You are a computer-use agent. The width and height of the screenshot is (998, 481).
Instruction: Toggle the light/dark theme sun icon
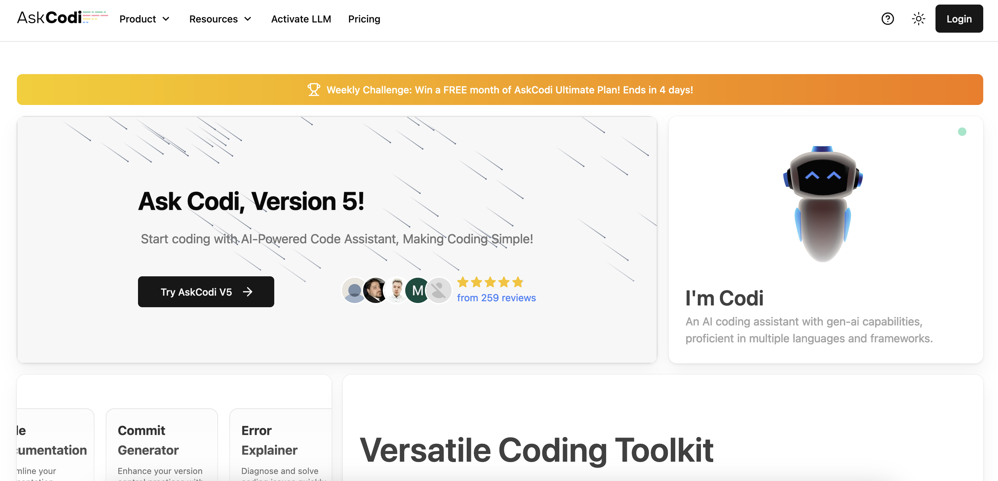918,19
